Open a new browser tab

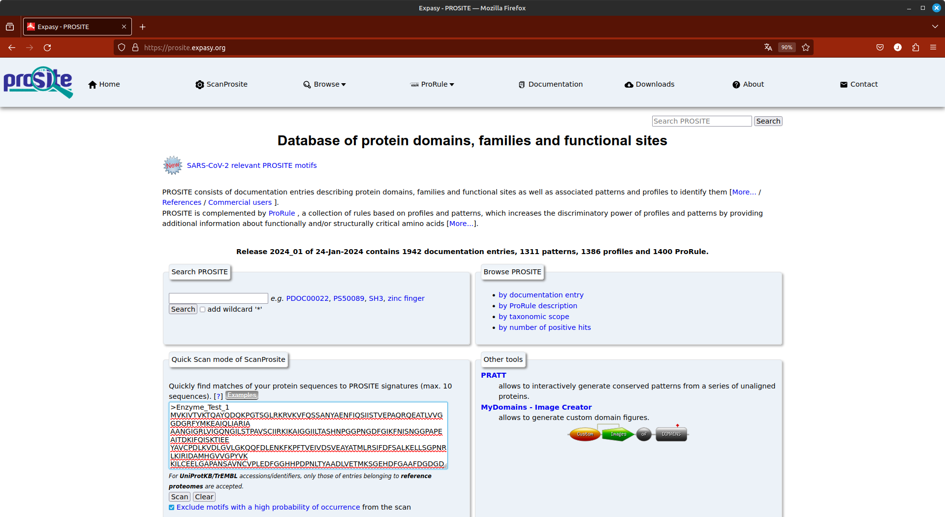coord(143,27)
